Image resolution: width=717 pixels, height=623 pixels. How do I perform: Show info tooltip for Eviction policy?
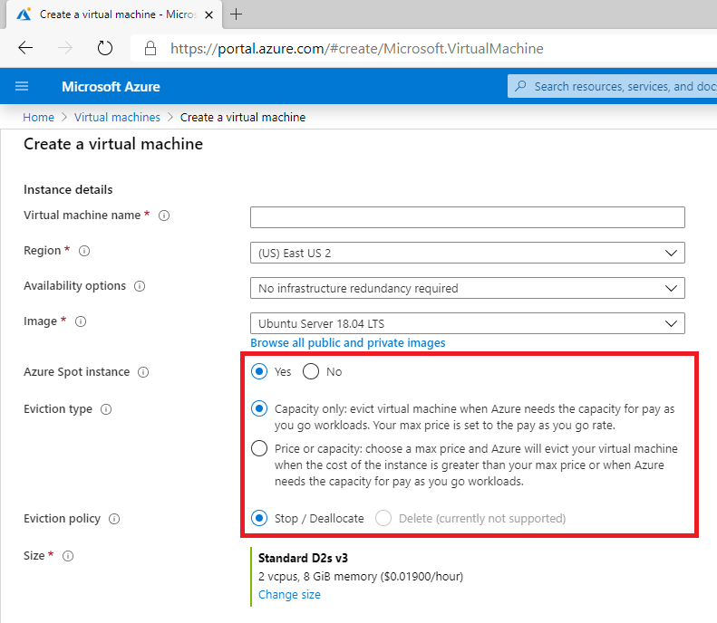(114, 519)
